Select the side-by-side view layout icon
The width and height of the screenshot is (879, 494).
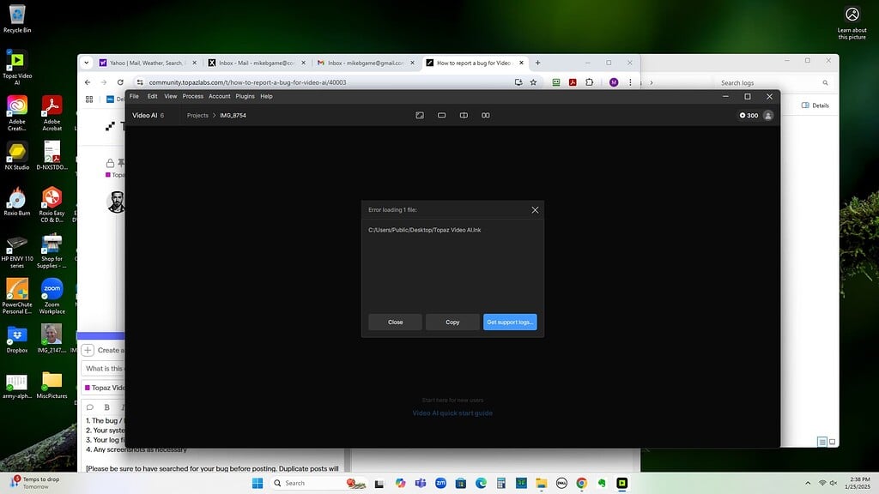(485, 115)
